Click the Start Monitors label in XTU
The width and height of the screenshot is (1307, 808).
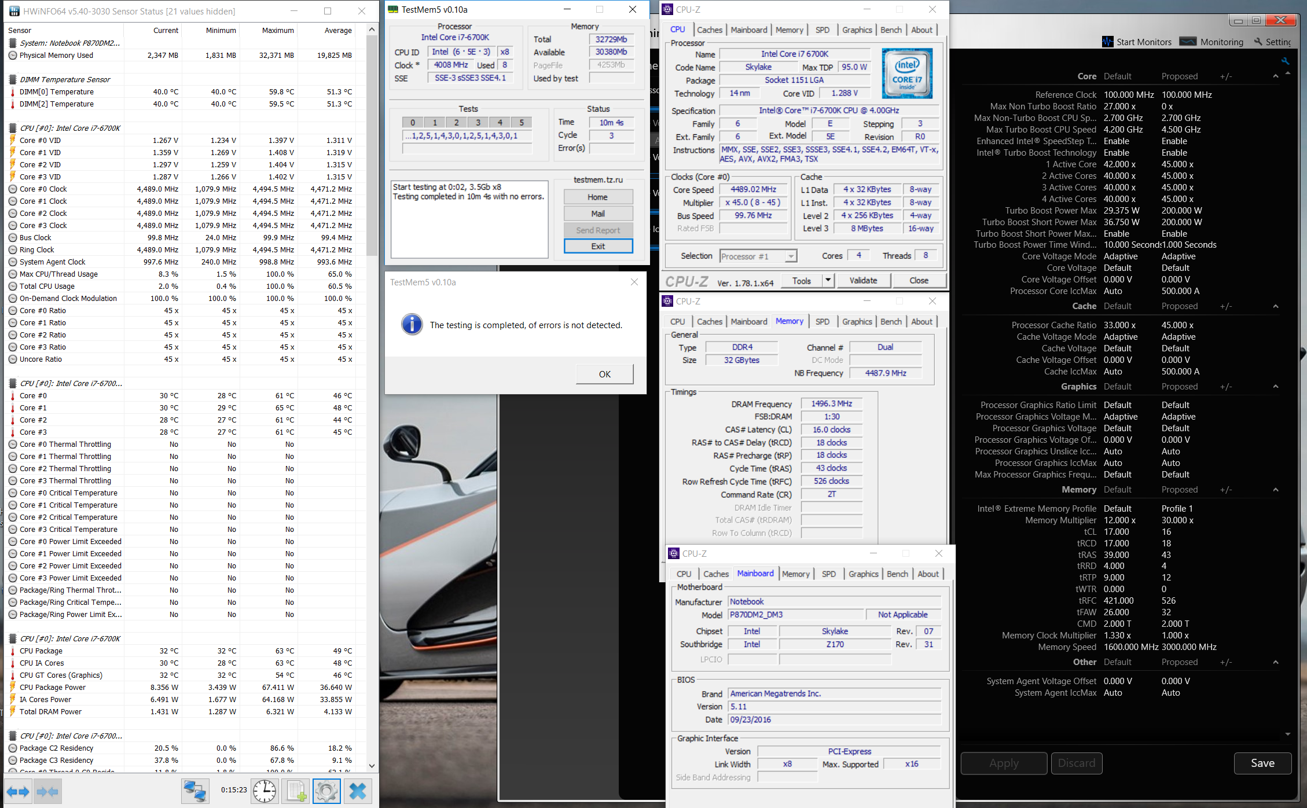point(1144,42)
